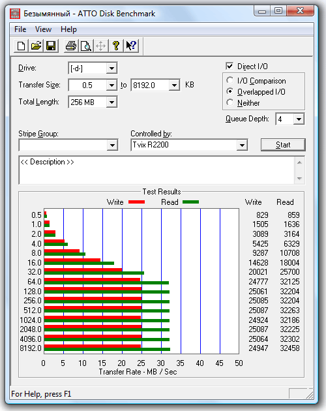326x411 pixels.
Task: Open Print Preview toolbar icon
Action: click(85, 46)
